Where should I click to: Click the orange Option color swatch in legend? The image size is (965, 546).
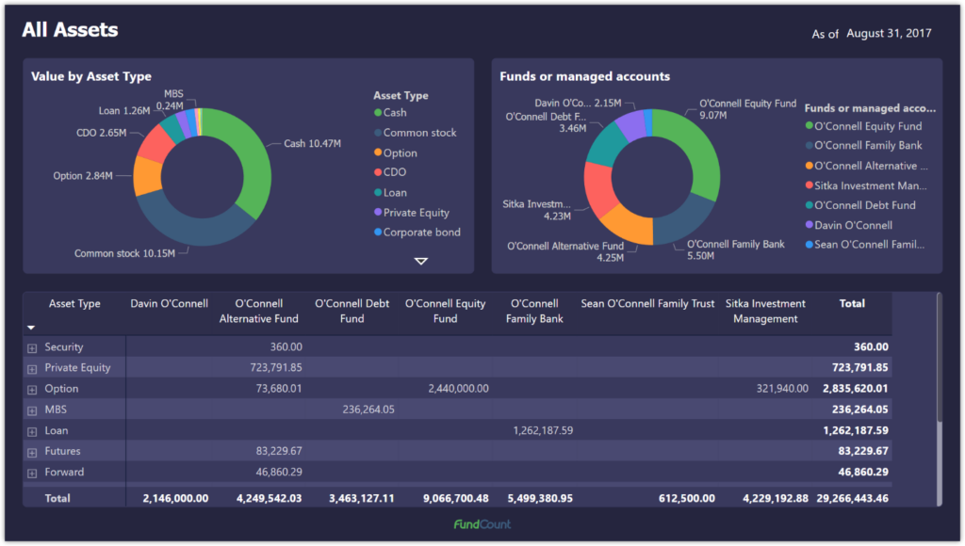coord(380,152)
